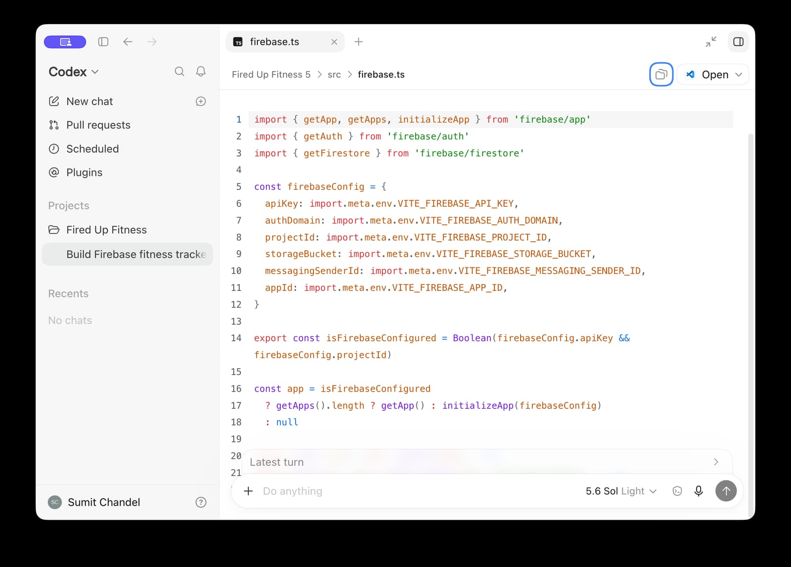Expand the Latest turn chevron
This screenshot has width=791, height=567.
click(716, 462)
